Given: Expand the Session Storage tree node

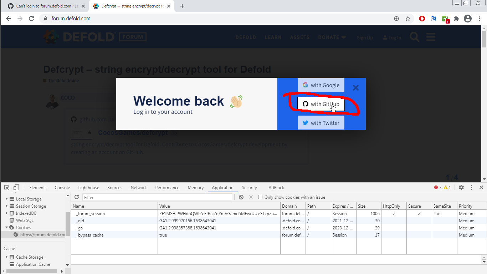Looking at the screenshot, I should click(6, 206).
